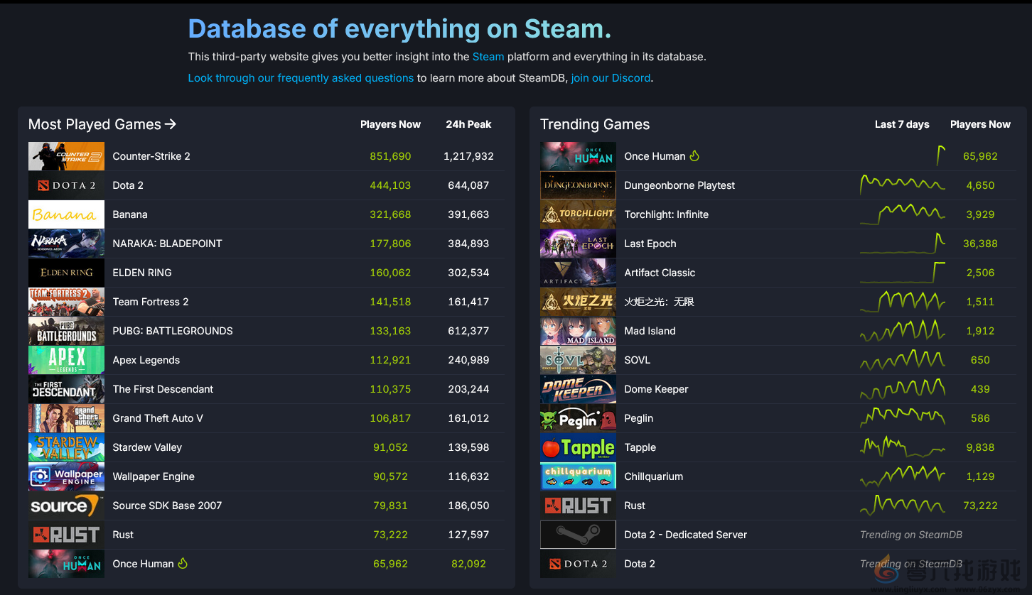Image resolution: width=1032 pixels, height=595 pixels.
Task: Click the flame icon next to Once Human
Action: tap(693, 155)
